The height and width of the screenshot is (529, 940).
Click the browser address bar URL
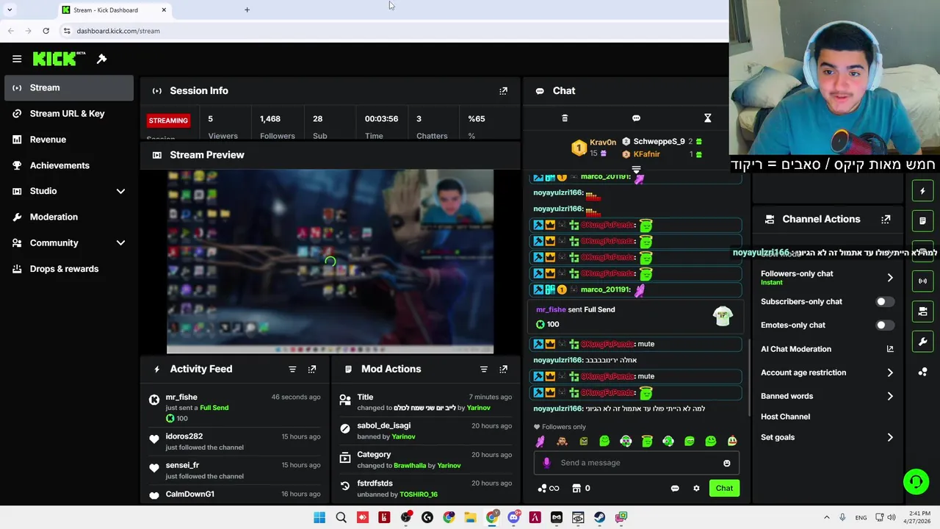click(118, 31)
